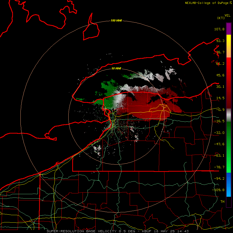Viewport: 233px width, 233px height.
Task: Select the -0.9 scale value
Action: (x=220, y=110)
